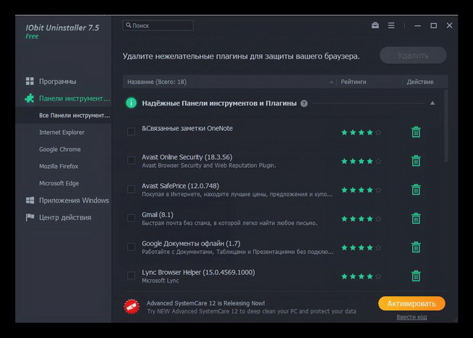473x338 pixels.
Task: Click the search magnifier icon
Action: point(129,25)
